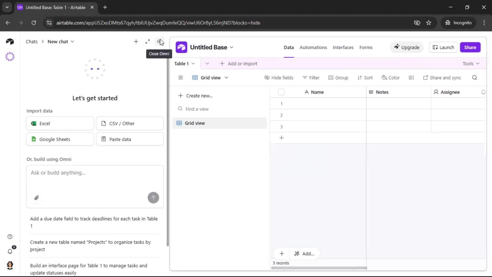Switch to the Interfaces tab
This screenshot has width=492, height=277.
click(x=343, y=47)
